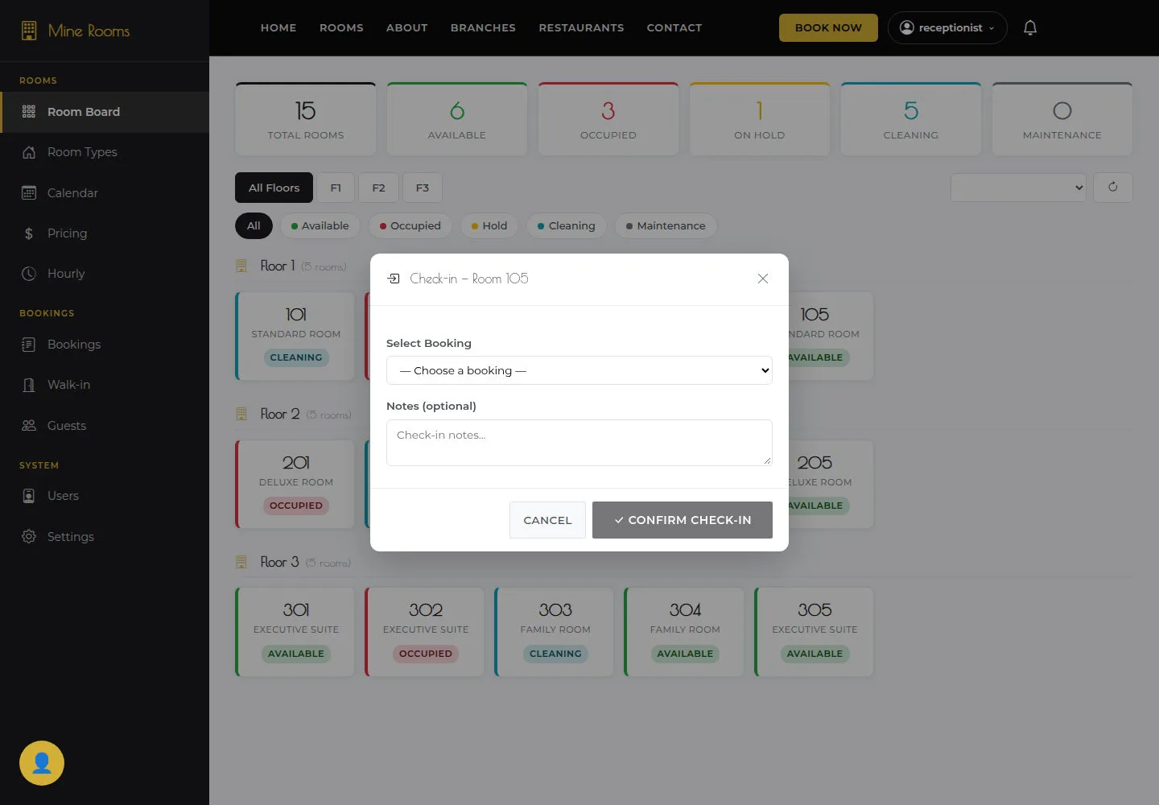Viewport: 1159px width, 805px height.
Task: Filter rooms by Cleaning status
Action: click(567, 226)
